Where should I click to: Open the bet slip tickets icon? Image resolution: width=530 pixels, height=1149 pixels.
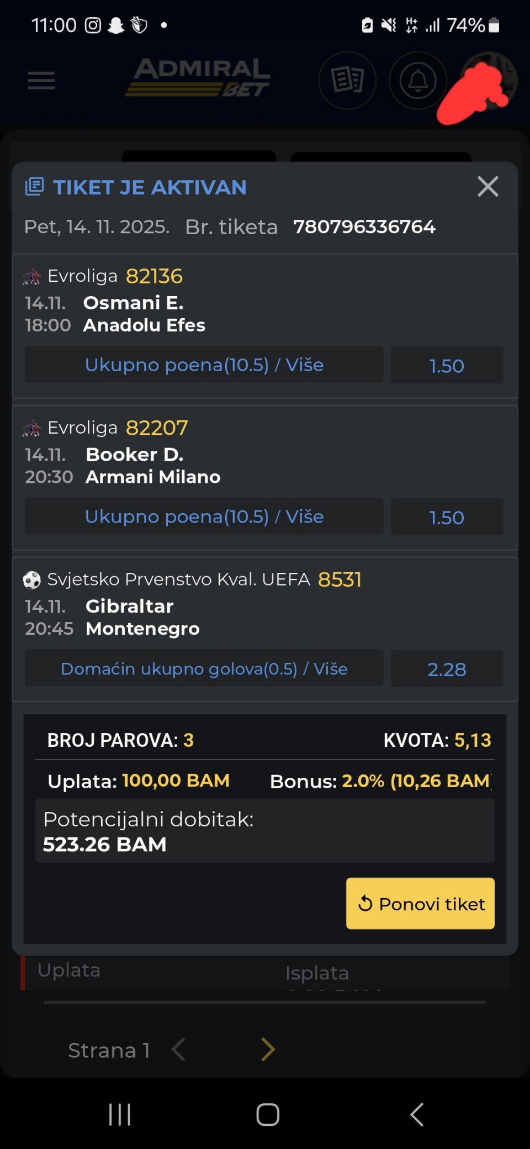[347, 81]
